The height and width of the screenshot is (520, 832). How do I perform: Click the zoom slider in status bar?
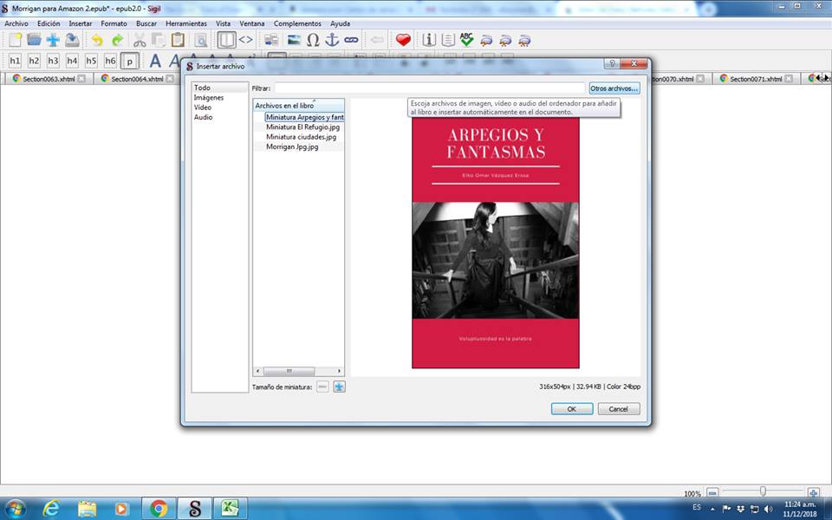pos(763,492)
